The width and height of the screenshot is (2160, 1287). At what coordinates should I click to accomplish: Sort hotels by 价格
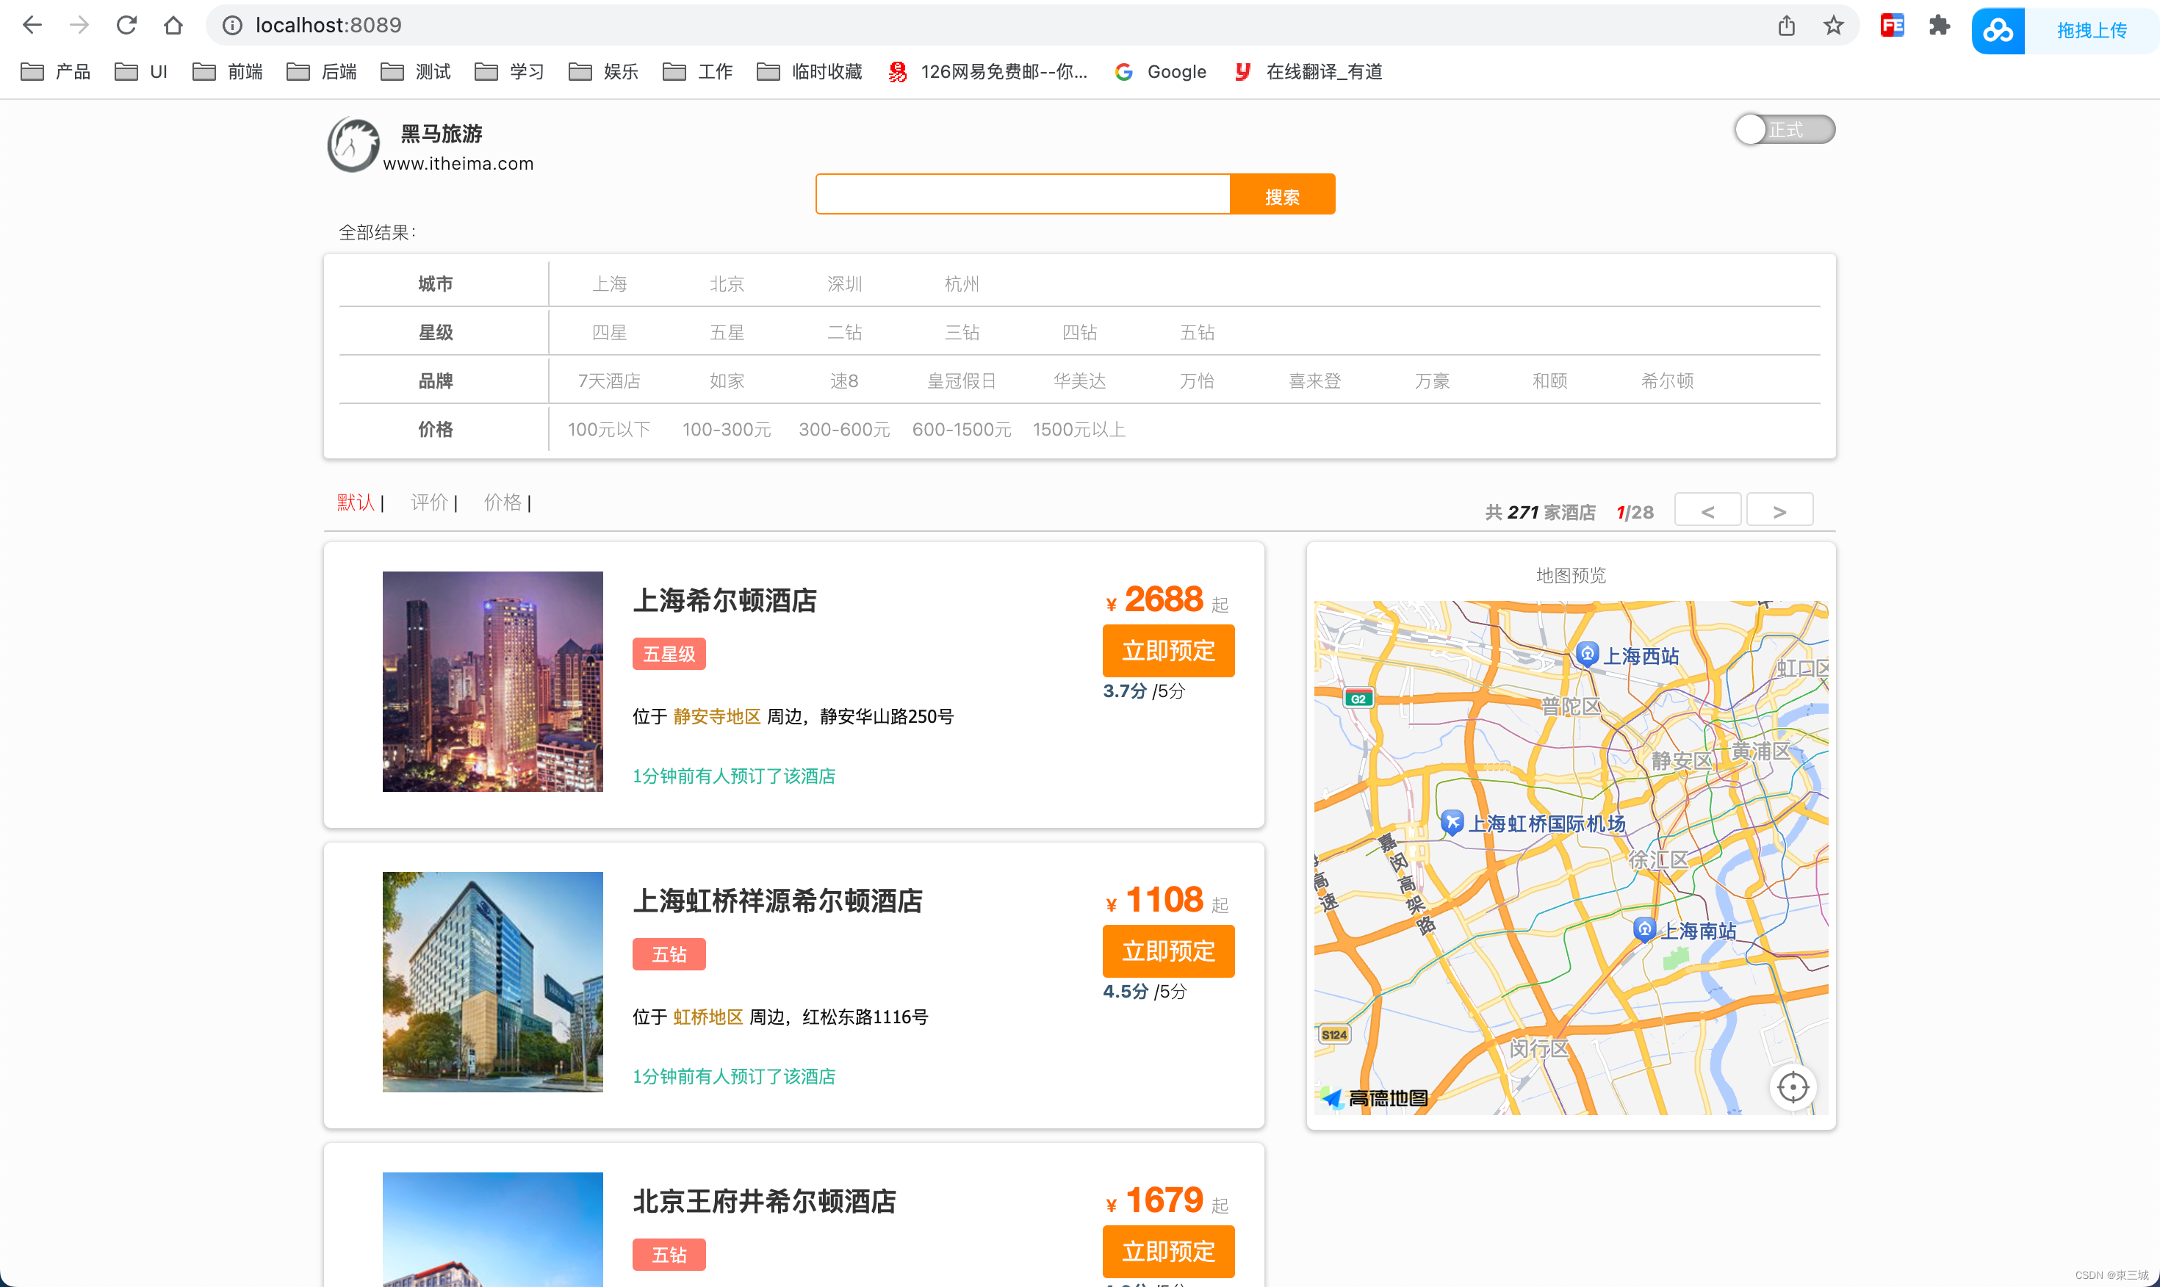(x=503, y=502)
